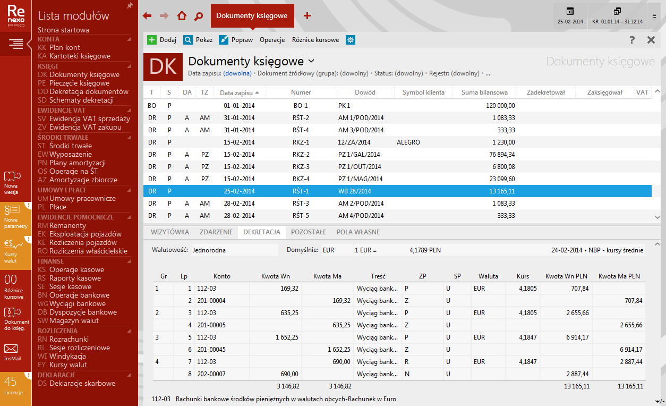The image size is (666, 406).
Task: Click the back arrow navigation icon
Action: pyautogui.click(x=147, y=16)
